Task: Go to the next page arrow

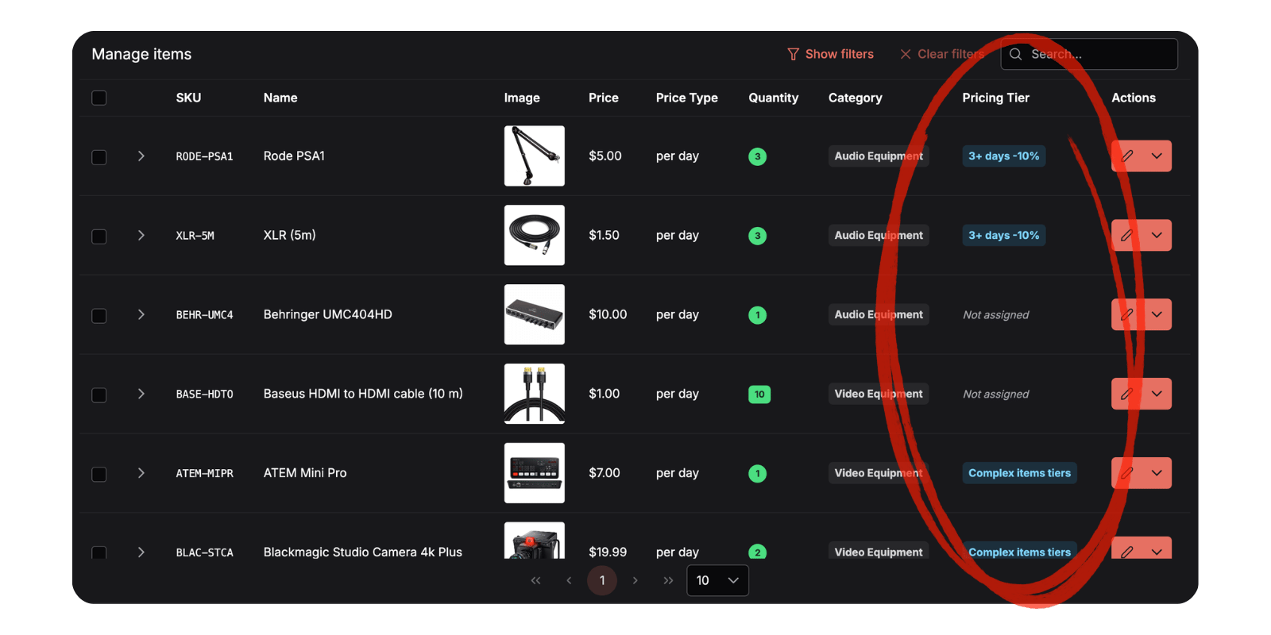Action: coord(635,580)
